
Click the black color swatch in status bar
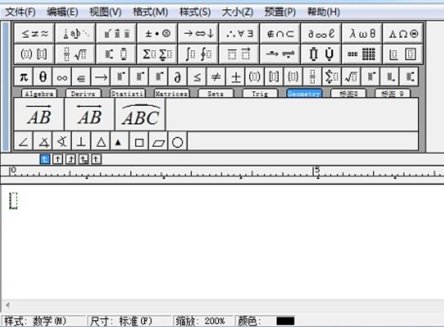(285, 321)
